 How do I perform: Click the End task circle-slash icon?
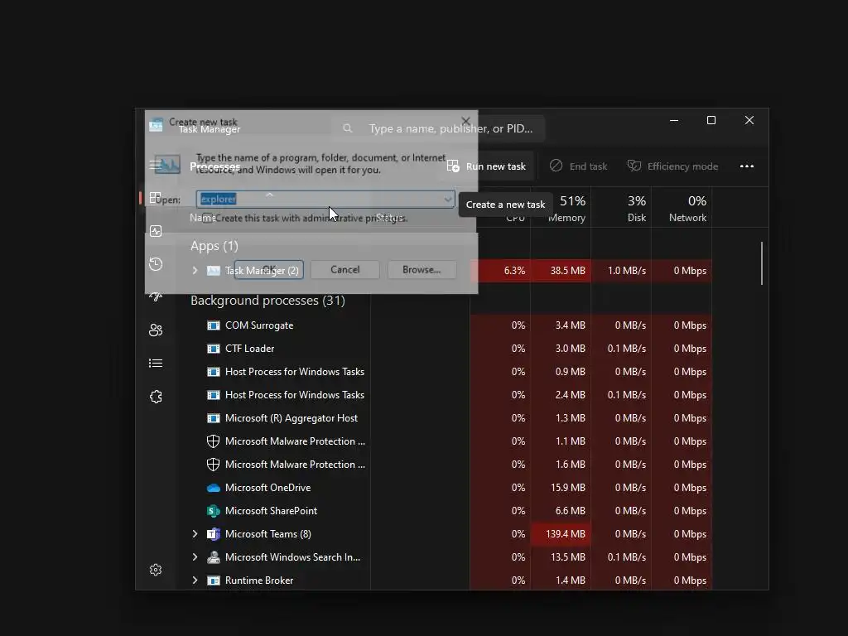tap(556, 166)
